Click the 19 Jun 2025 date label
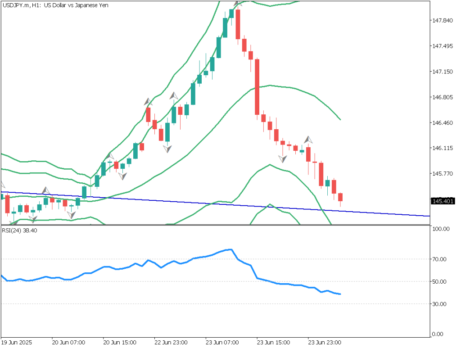The image size is (461, 348). pos(16,342)
